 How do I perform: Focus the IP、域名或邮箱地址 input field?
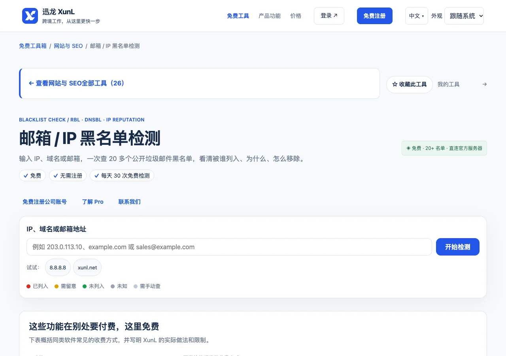[x=229, y=247]
